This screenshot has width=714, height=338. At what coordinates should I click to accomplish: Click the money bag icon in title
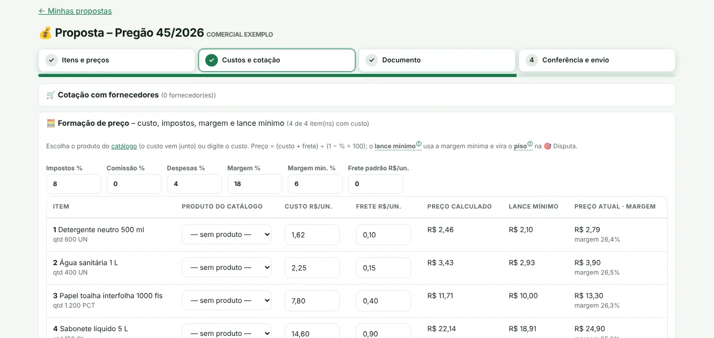[46, 33]
